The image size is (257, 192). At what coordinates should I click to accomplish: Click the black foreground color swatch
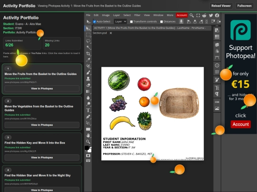[x=87, y=148]
